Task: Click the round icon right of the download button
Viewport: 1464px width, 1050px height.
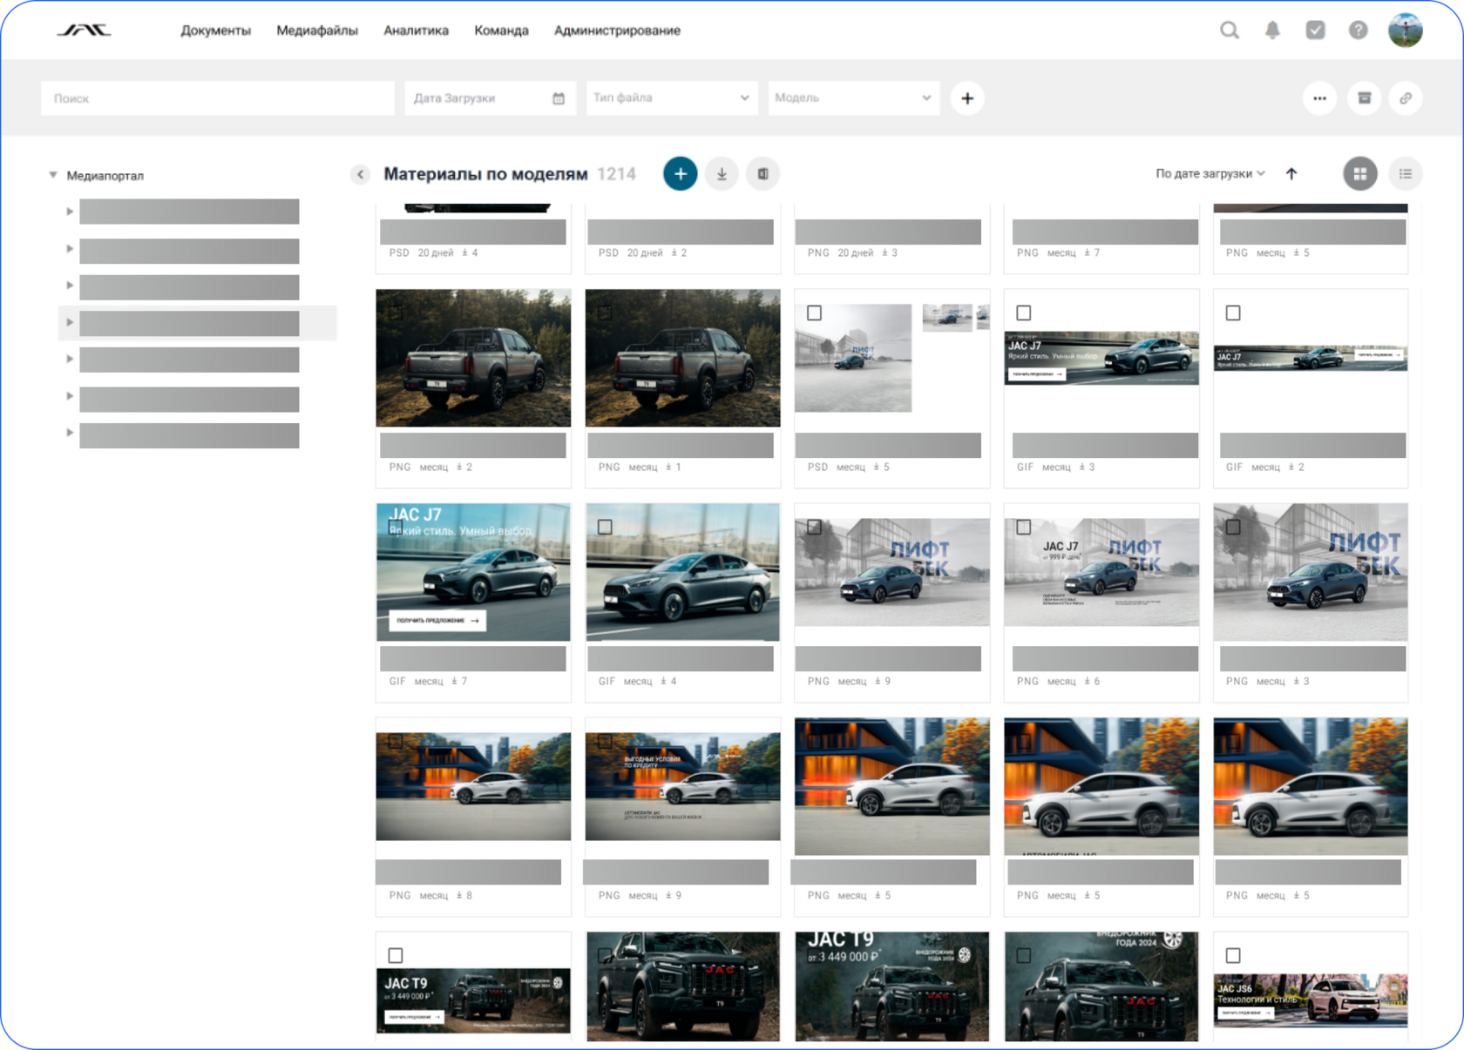Action: (762, 174)
